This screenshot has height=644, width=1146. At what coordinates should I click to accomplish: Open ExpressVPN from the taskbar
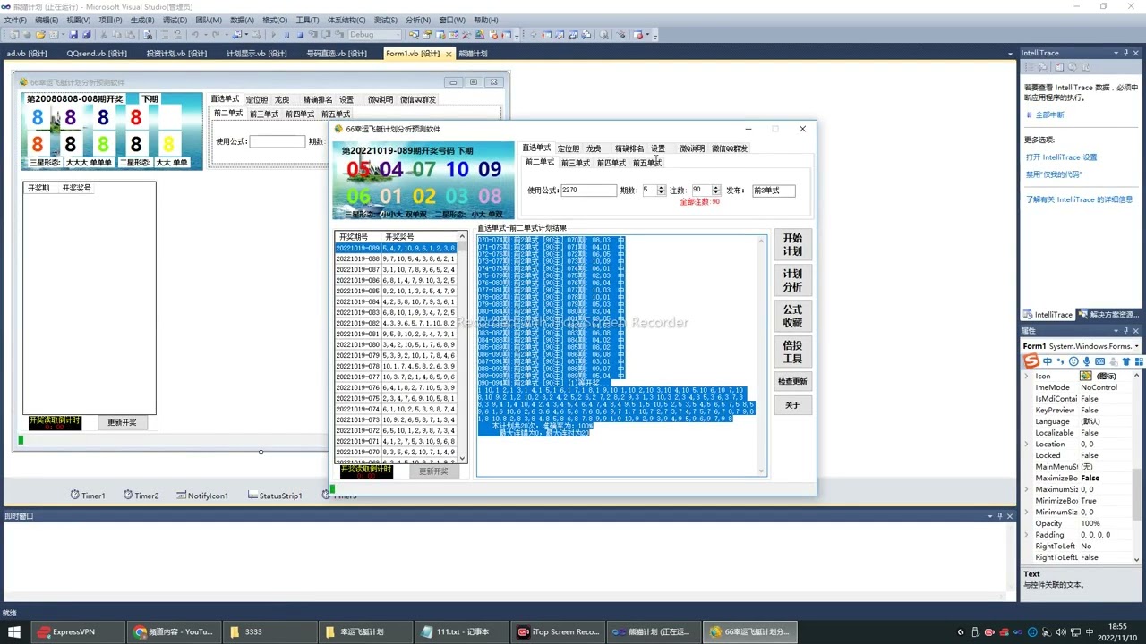coord(76,631)
